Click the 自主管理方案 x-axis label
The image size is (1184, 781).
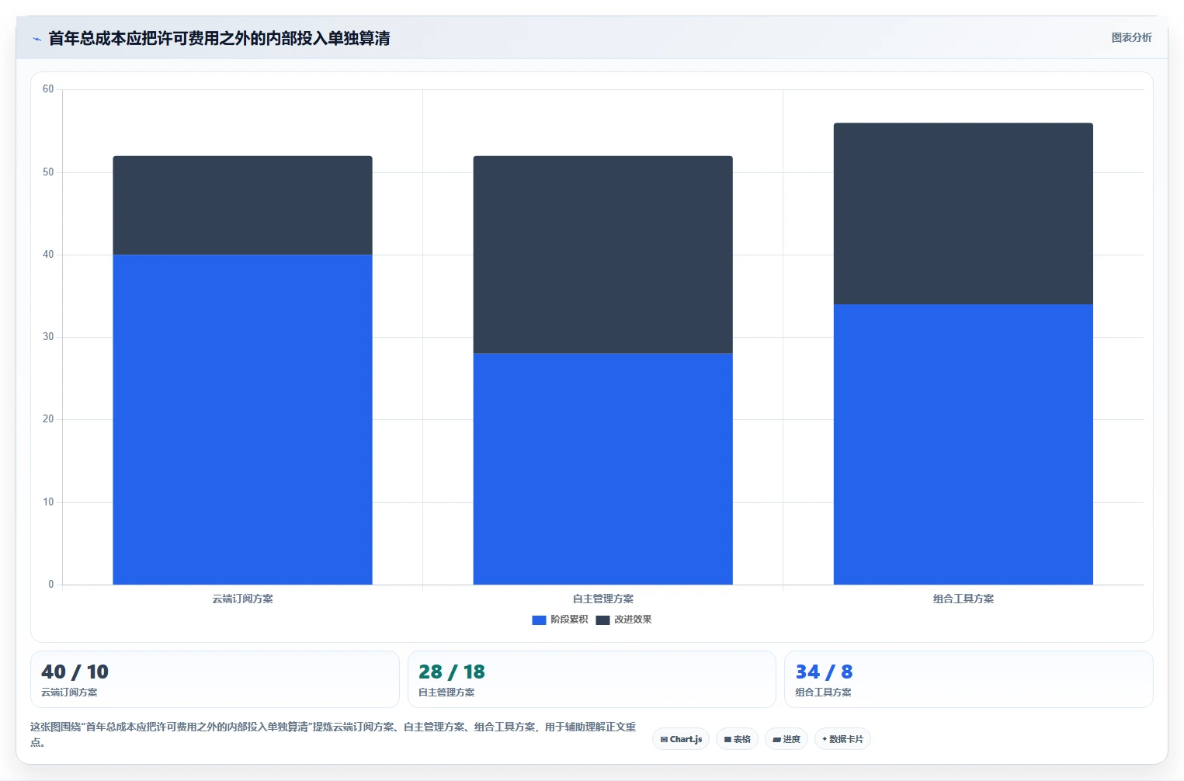[602, 599]
